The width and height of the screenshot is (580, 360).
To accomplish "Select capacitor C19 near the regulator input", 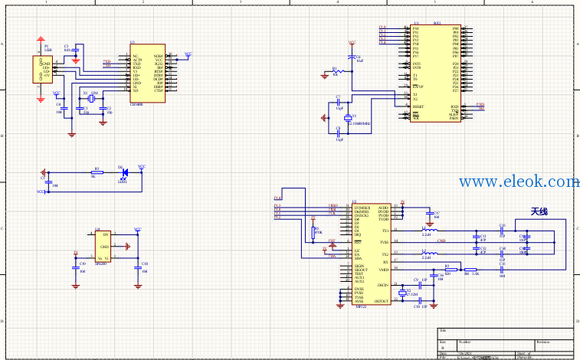I will [76, 267].
